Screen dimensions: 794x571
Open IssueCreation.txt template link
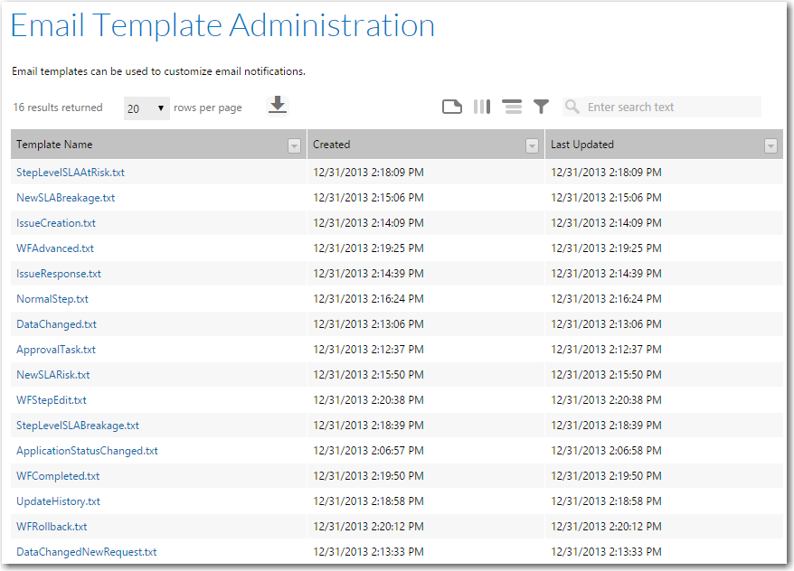coord(56,223)
